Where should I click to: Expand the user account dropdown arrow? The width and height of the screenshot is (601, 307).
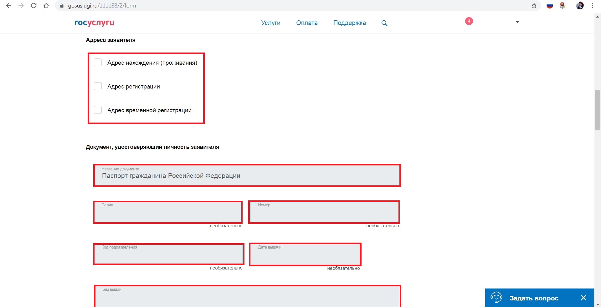point(517,22)
